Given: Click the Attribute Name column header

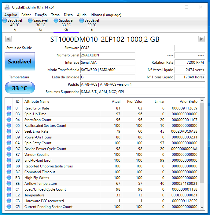Looking at the screenshot, I should [61, 102].
